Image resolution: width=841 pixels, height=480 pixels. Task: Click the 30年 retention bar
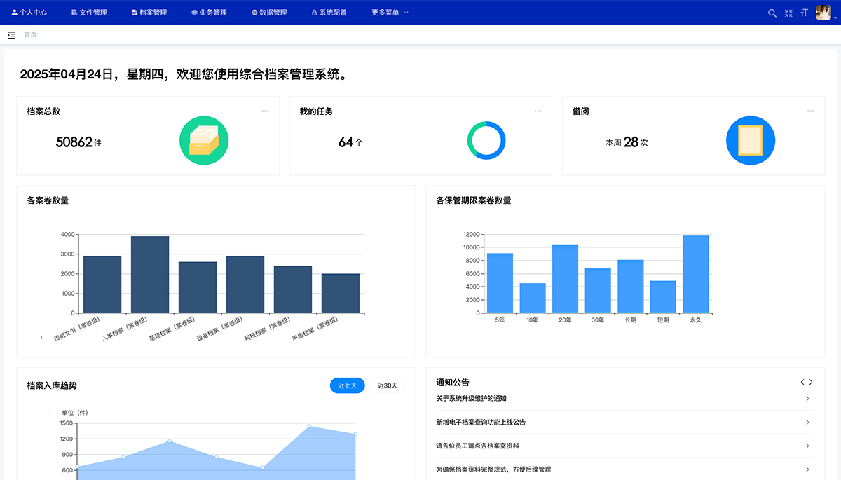(598, 291)
